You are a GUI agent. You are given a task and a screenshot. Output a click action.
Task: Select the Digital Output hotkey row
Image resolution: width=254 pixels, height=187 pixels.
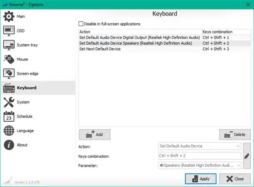point(165,38)
